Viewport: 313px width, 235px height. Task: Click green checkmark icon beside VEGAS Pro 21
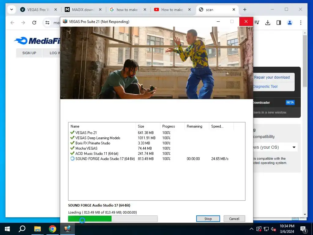click(72, 132)
